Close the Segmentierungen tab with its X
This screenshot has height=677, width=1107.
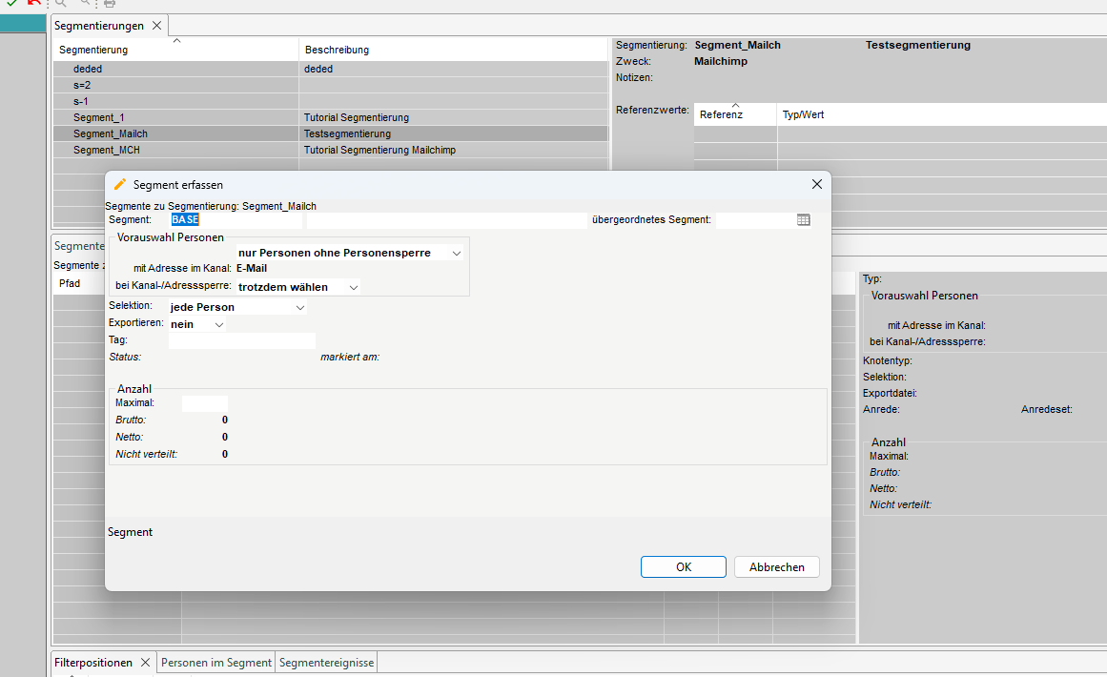tap(157, 26)
